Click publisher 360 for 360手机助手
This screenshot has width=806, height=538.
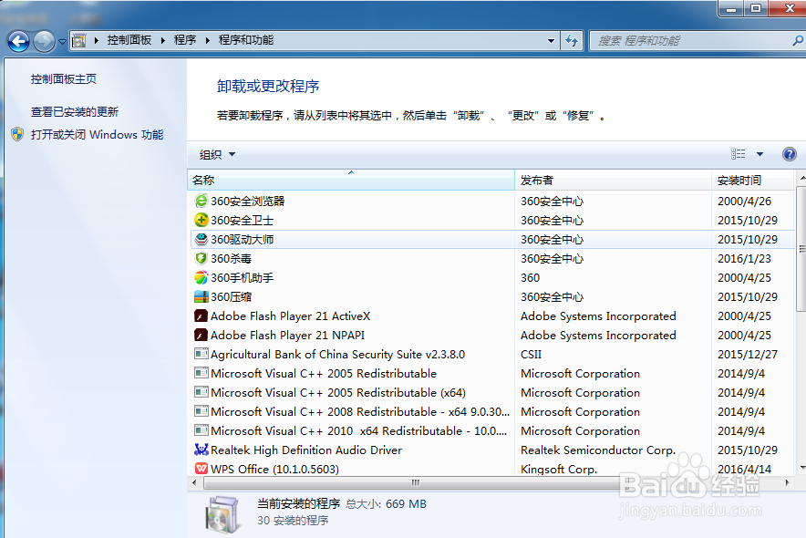[x=530, y=278]
